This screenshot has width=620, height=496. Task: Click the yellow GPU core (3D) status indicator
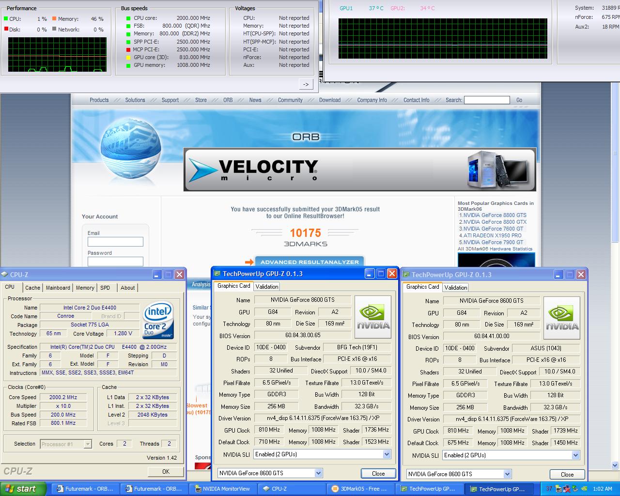(128, 57)
